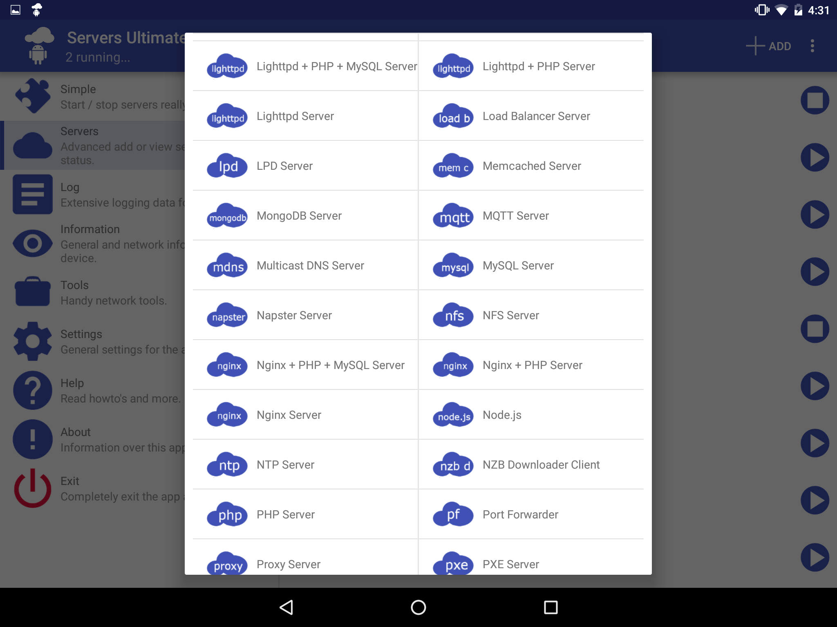The height and width of the screenshot is (627, 837).
Task: Select the proxy cloud icon
Action: click(227, 564)
